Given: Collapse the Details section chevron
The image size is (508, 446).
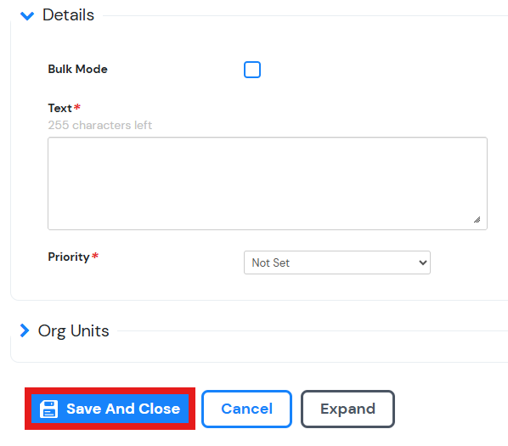Looking at the screenshot, I should [x=27, y=15].
